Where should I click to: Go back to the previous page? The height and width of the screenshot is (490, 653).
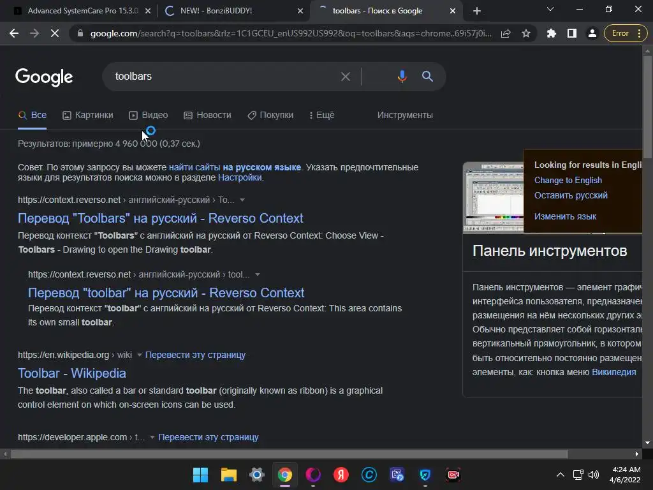point(14,33)
